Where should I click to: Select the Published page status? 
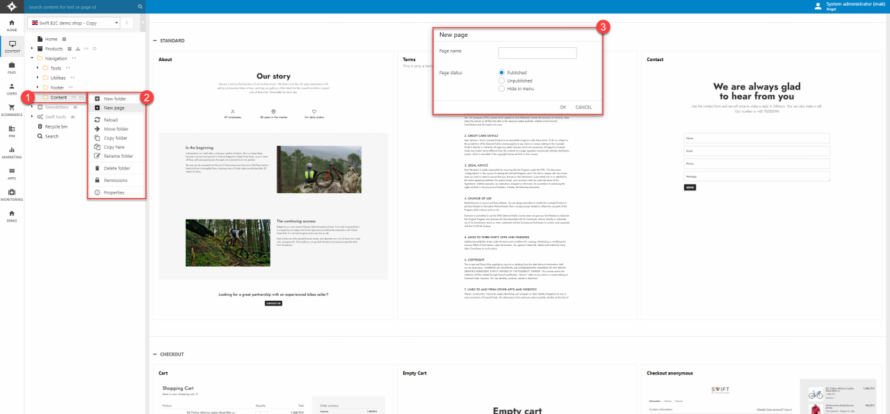[501, 73]
